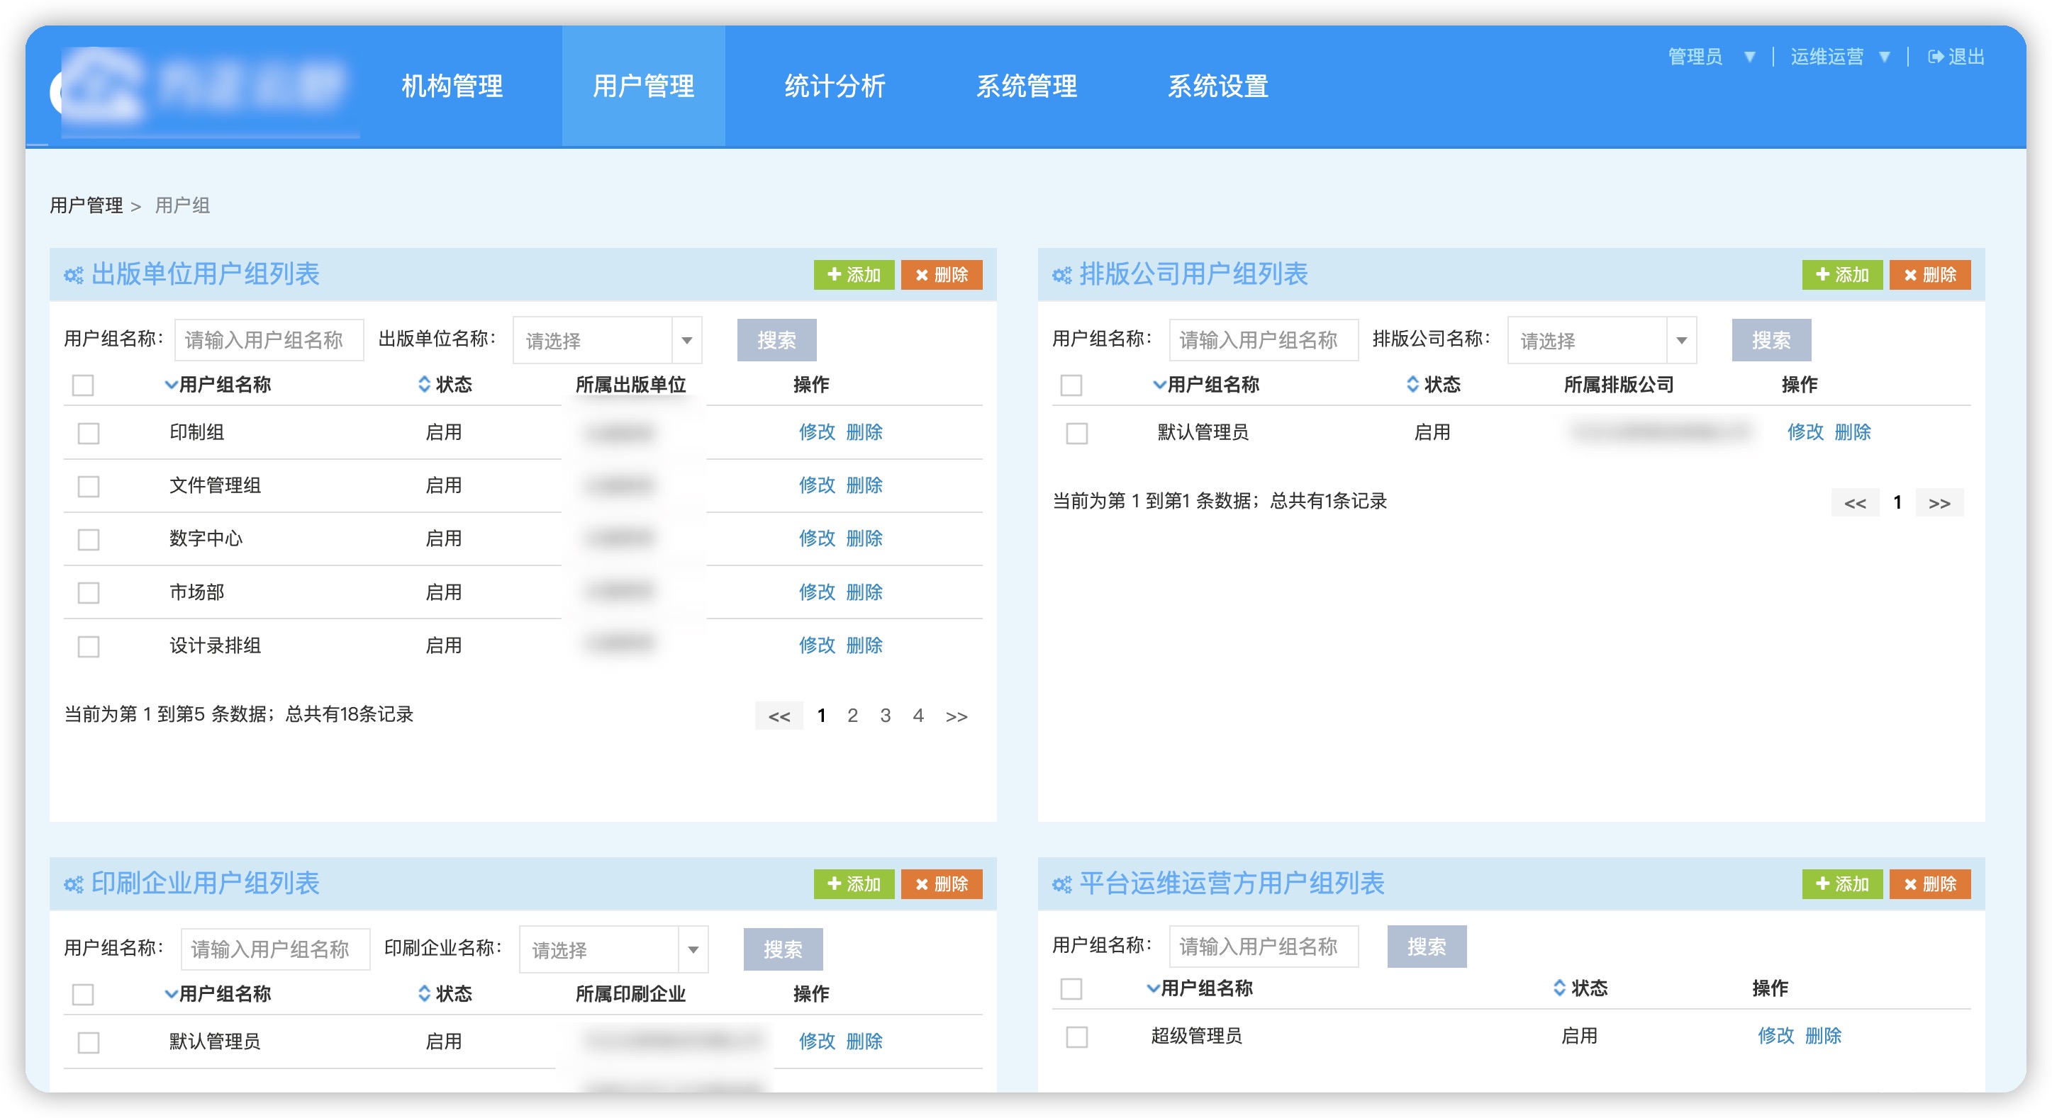
Task: Click 添加 in 出版单位用户组列表 panel
Action: click(x=854, y=274)
